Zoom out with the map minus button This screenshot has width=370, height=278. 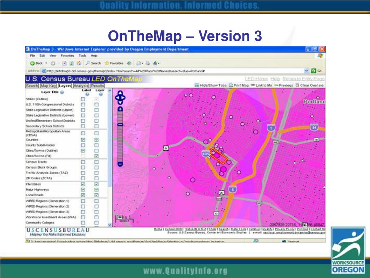click(x=120, y=164)
